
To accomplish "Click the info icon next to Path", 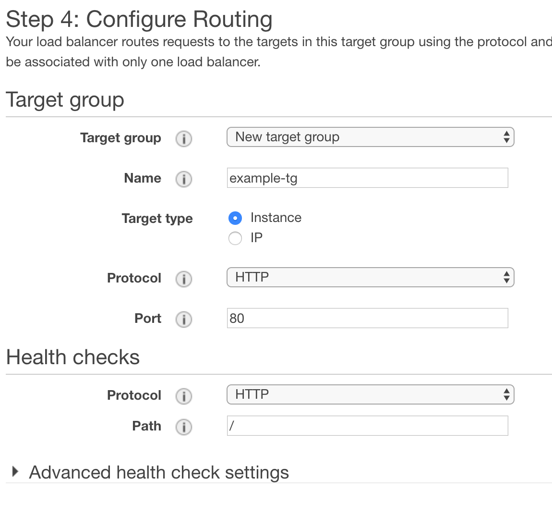I will point(184,427).
